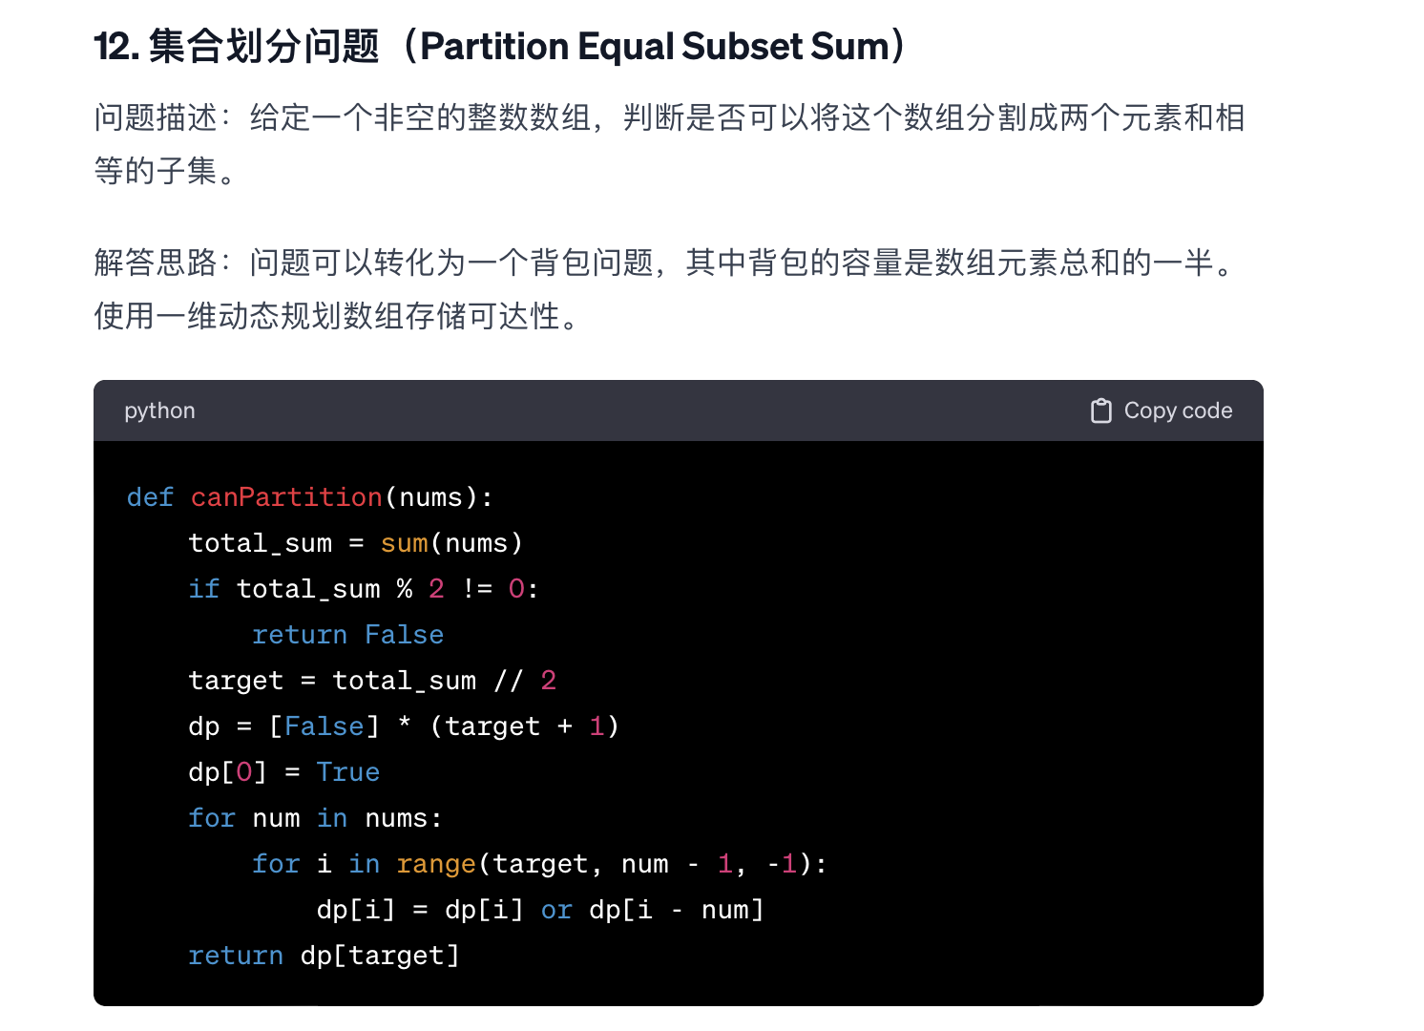Image resolution: width=1424 pixels, height=1031 pixels.
Task: Click the "def" keyword in code
Action: pyautogui.click(x=150, y=497)
